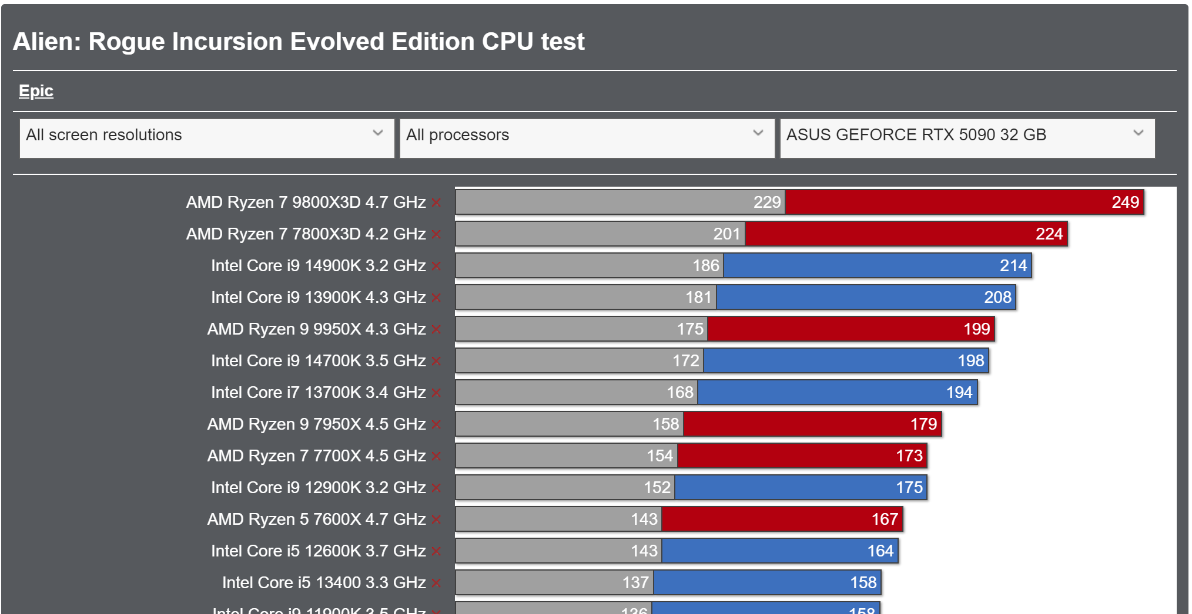Screen dimensions: 1192x614
Task: Click red X beside Ryzen 7 7800X3D
Action: [x=436, y=235]
